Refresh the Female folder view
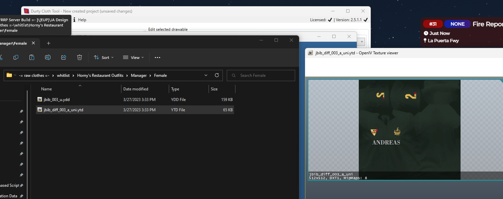This screenshot has height=199, width=503. point(217,75)
